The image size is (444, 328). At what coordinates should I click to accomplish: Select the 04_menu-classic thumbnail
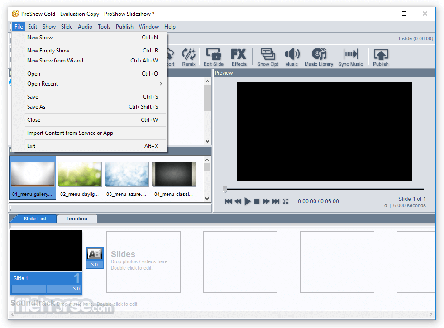coord(174,177)
